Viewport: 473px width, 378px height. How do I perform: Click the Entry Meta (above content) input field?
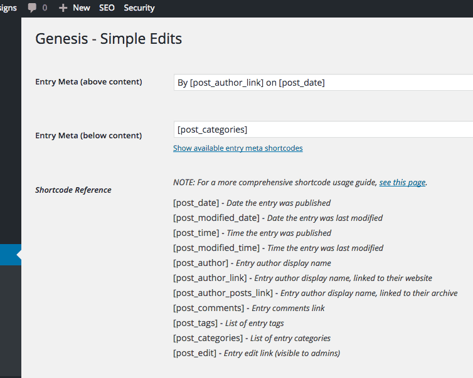[323, 83]
